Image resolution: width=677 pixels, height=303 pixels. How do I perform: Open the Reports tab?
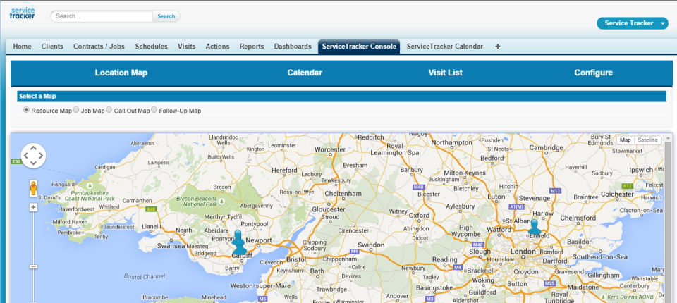click(252, 47)
